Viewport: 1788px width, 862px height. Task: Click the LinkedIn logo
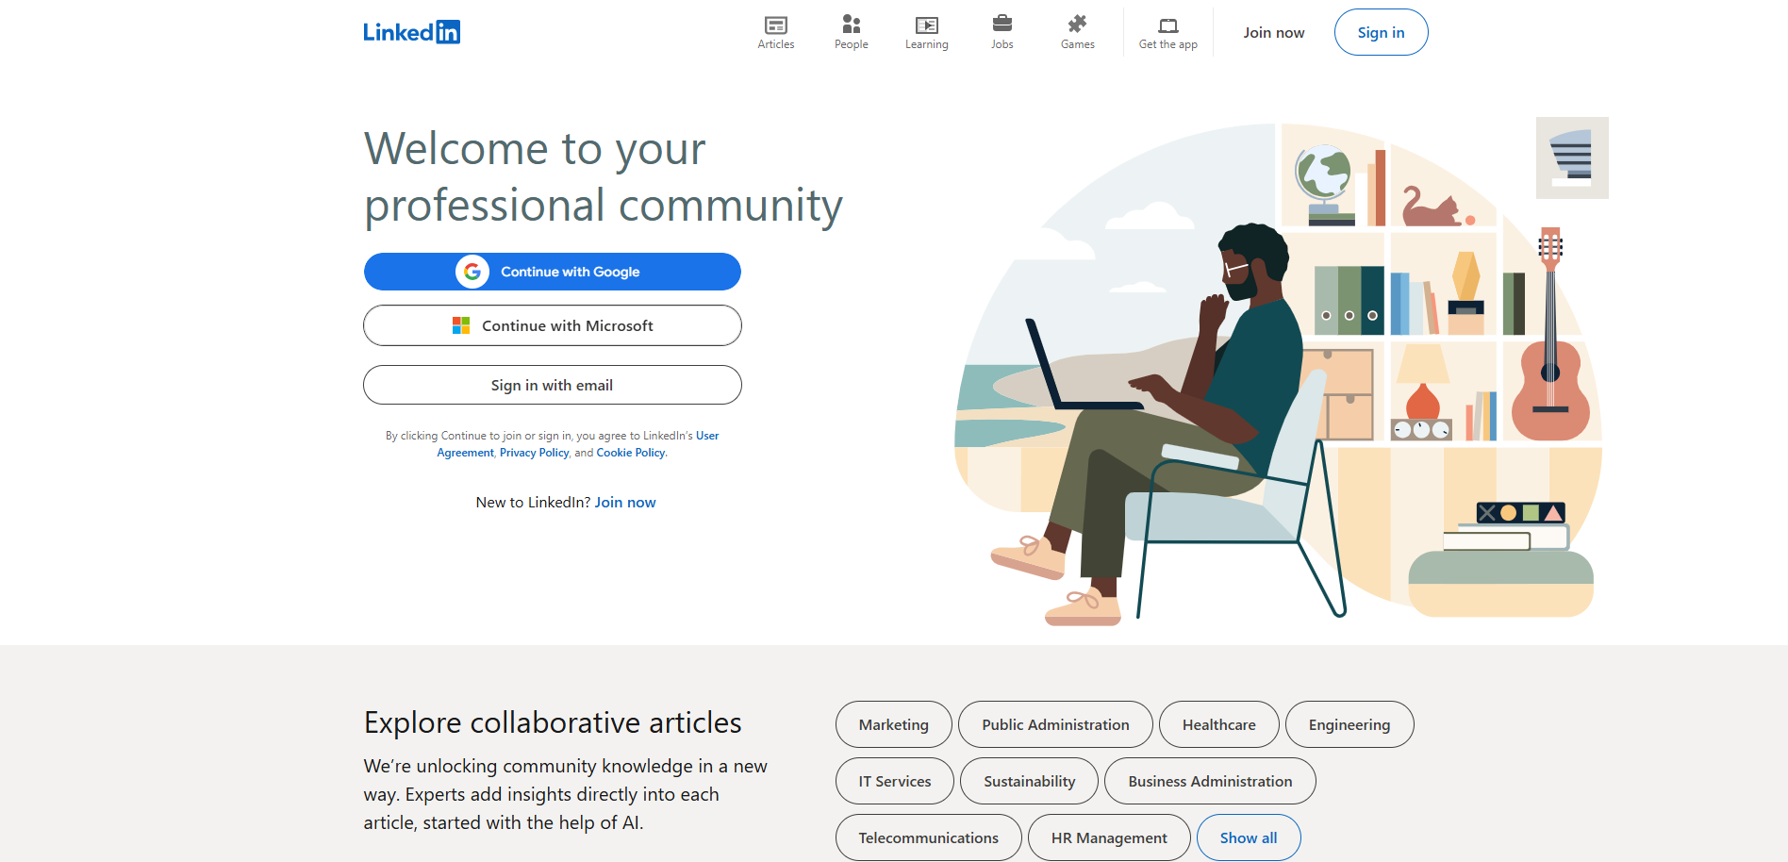[x=411, y=32]
